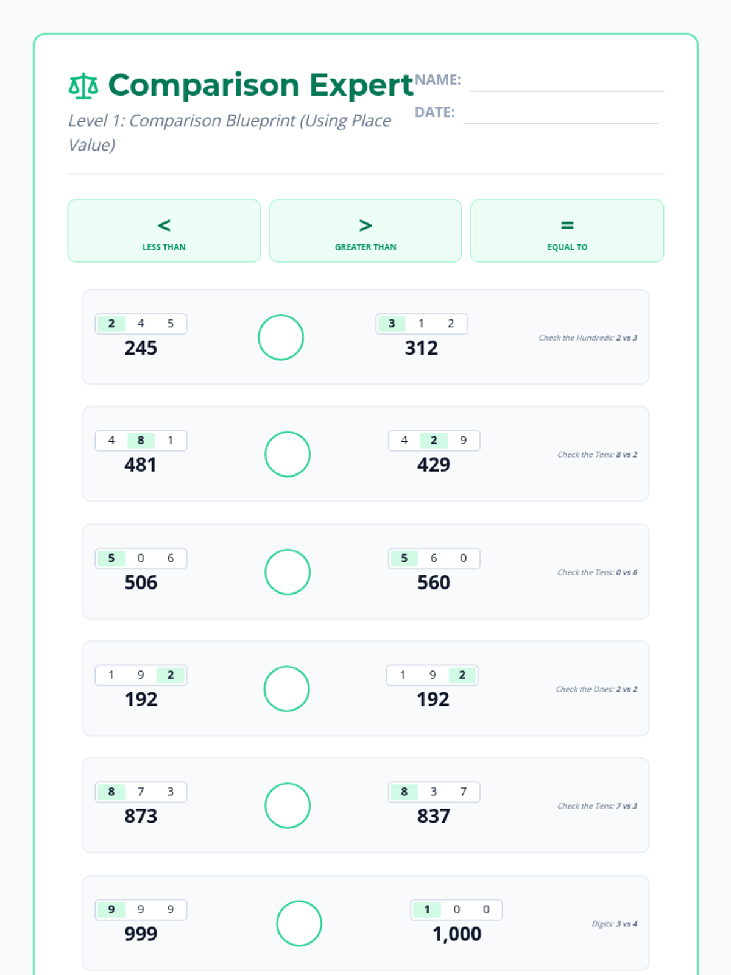This screenshot has height=975, width=731.
Task: Click answer circle between 506 and 560
Action: pos(288,572)
